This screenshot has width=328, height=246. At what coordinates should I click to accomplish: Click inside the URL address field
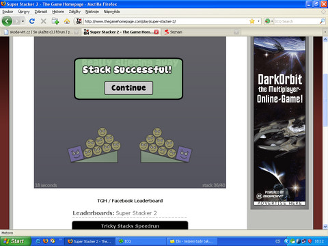point(166,21)
